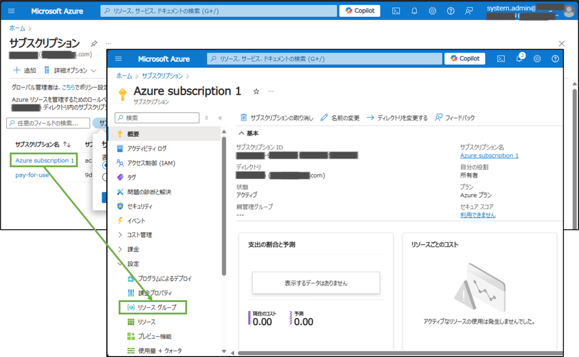Open more options beside Azure subscription 1 title
The width and height of the screenshot is (579, 357).
pos(271,91)
